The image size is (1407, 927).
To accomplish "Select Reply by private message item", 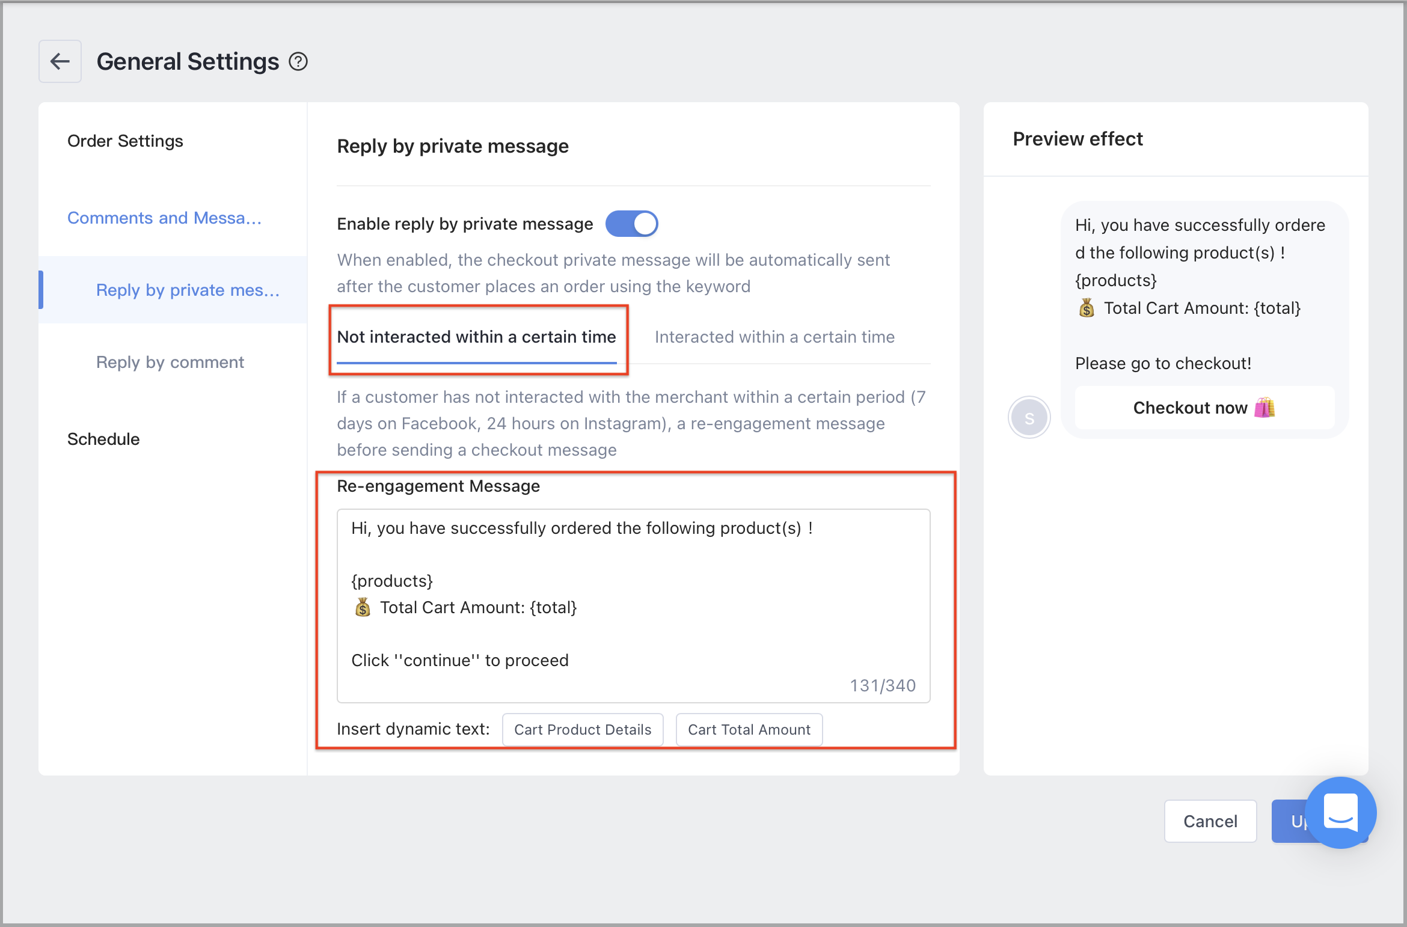I will pos(173,290).
